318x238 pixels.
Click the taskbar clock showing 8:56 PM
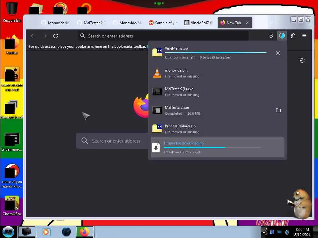tap(302, 232)
